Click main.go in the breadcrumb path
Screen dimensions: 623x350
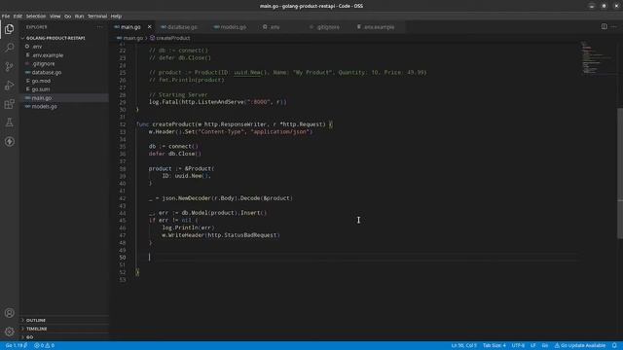[x=132, y=38]
